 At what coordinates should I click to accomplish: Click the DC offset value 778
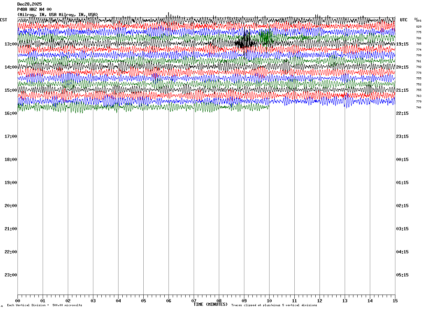[x=418, y=73]
